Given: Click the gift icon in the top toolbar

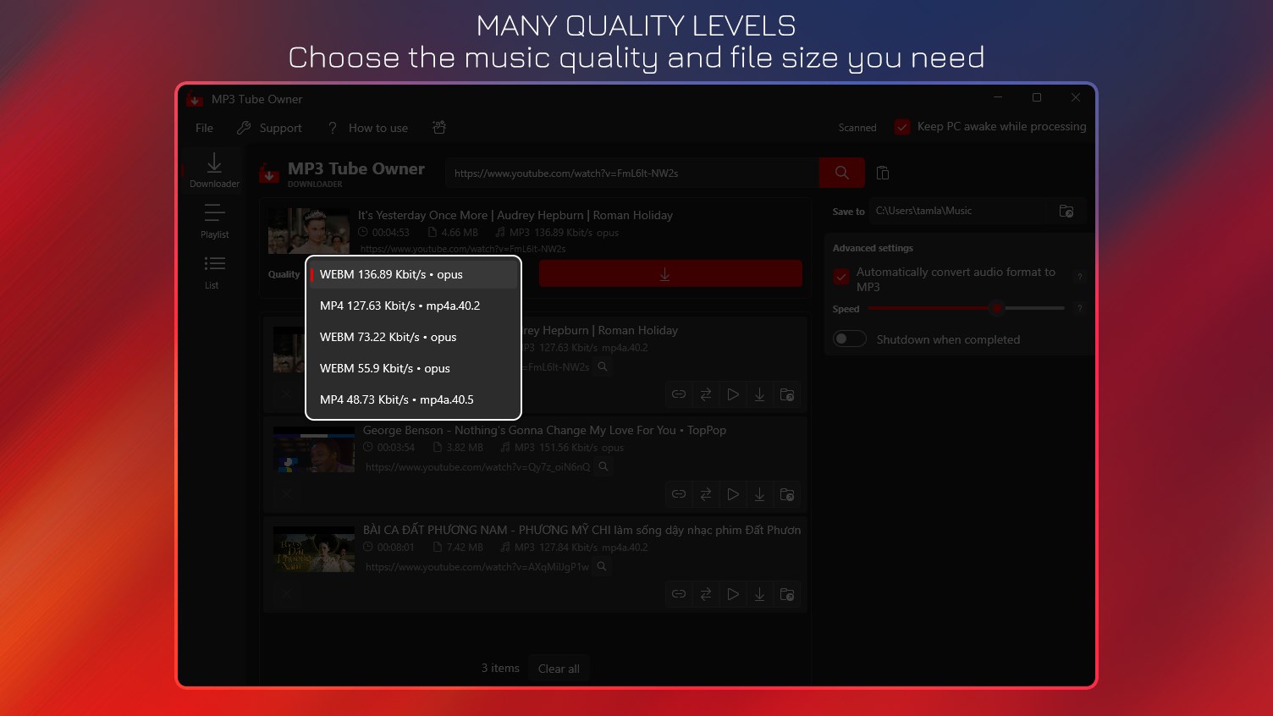Looking at the screenshot, I should pyautogui.click(x=438, y=127).
